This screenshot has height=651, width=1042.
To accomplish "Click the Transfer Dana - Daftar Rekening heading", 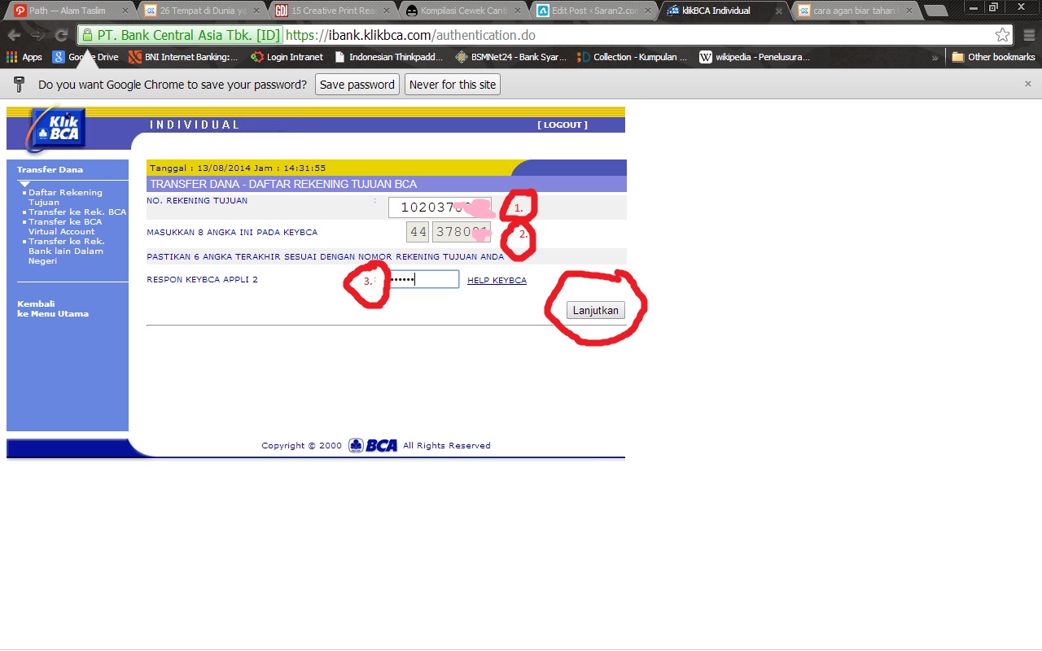I will tap(283, 184).
